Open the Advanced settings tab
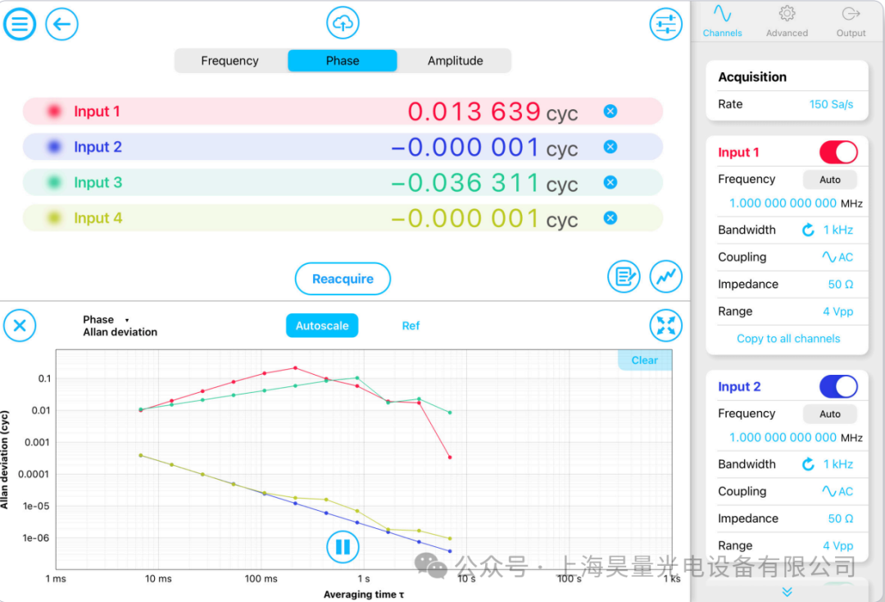The height and width of the screenshot is (602, 885). click(787, 21)
